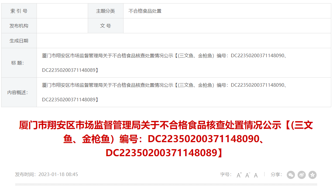The height and width of the screenshot is (188, 333).
Task: Share to QQ Zone star icon
Action: pos(313,175)
